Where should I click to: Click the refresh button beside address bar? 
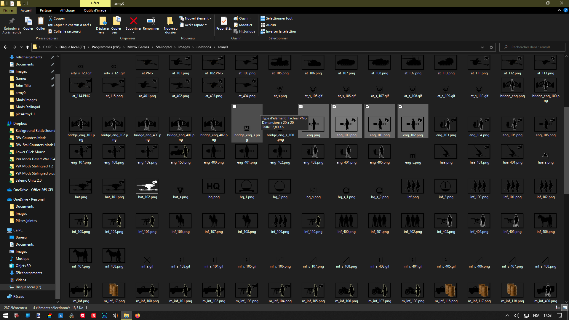point(491,47)
